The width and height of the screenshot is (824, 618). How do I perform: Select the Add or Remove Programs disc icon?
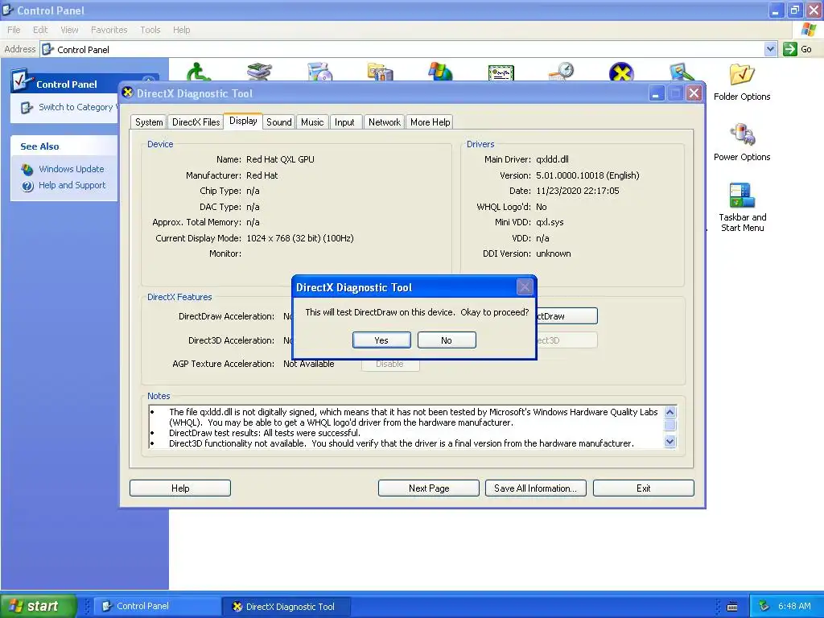point(320,72)
